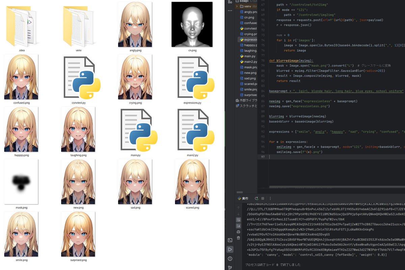Click line number 97 in the editor gutter
Image resolution: width=405 pixels, height=270 pixels.
click(x=263, y=157)
